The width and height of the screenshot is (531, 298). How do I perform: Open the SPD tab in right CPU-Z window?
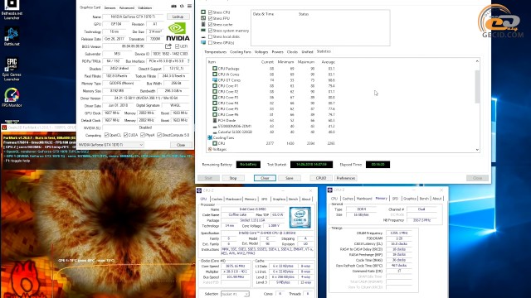pyautogui.click(x=395, y=199)
